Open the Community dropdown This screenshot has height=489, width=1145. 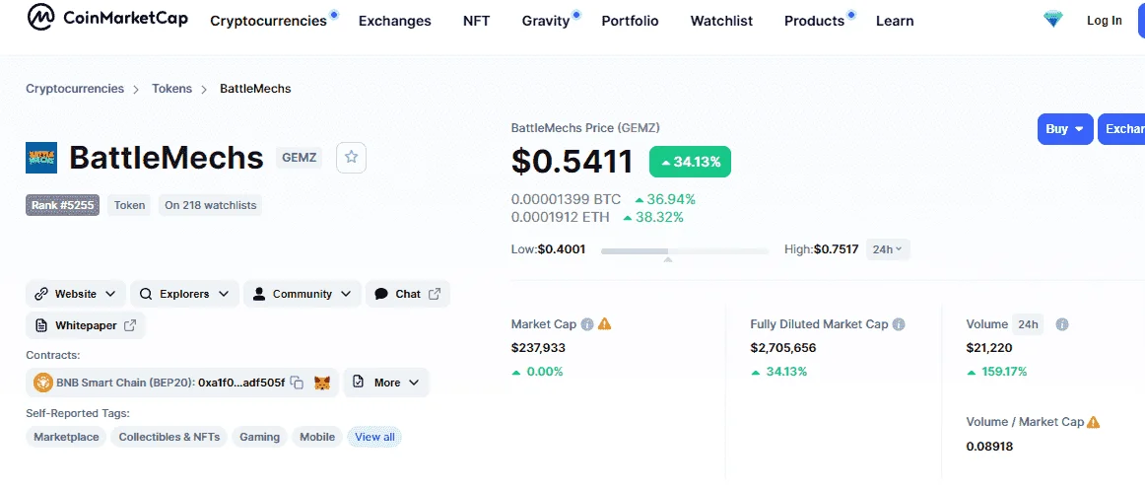click(x=303, y=294)
